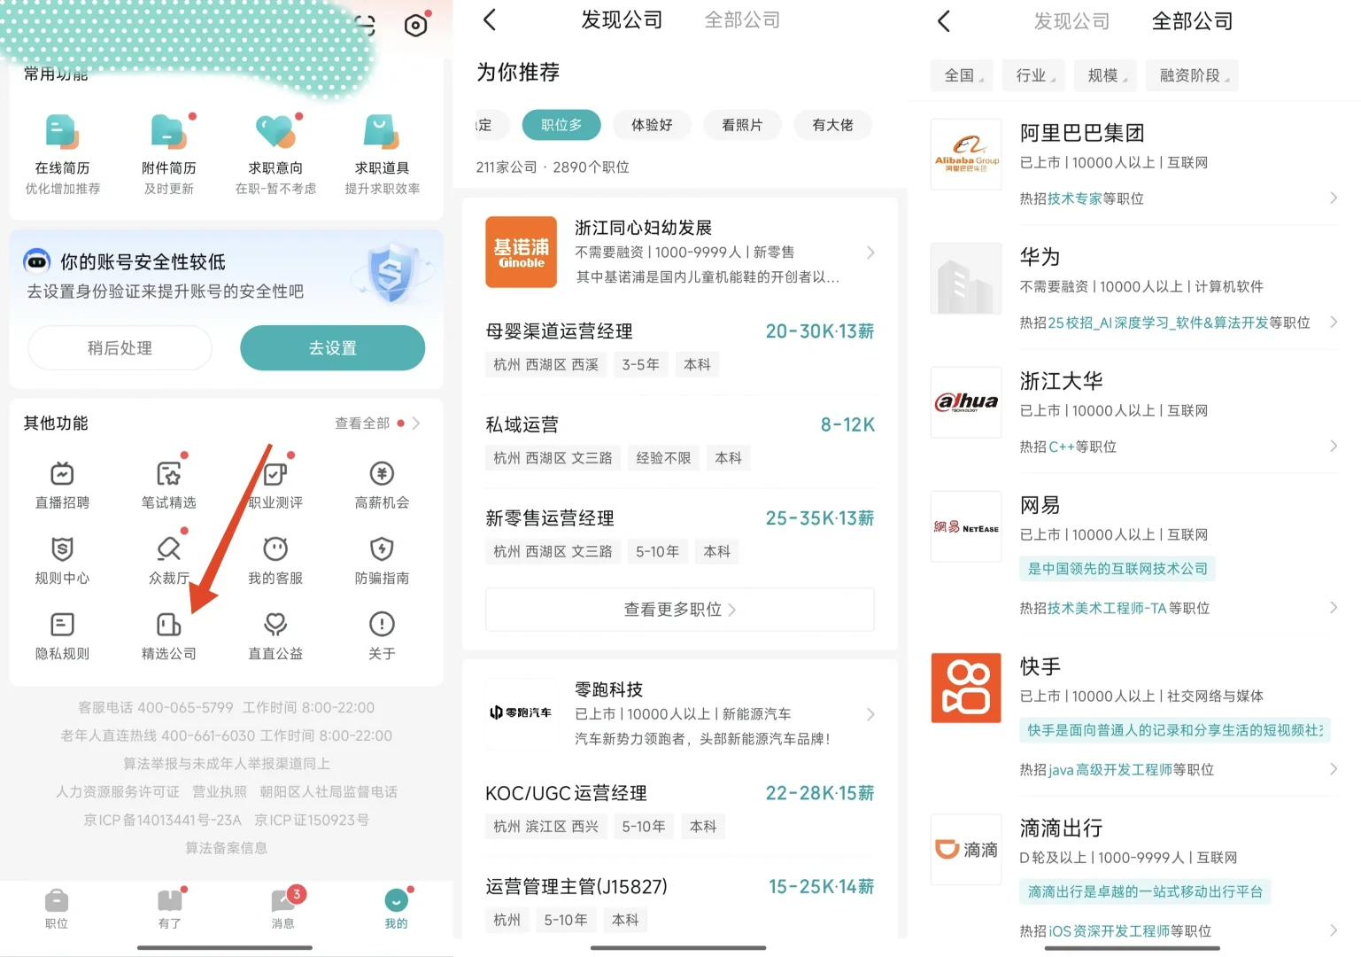The image size is (1361, 957).
Task: Click 去设置 button
Action: pyautogui.click(x=332, y=348)
